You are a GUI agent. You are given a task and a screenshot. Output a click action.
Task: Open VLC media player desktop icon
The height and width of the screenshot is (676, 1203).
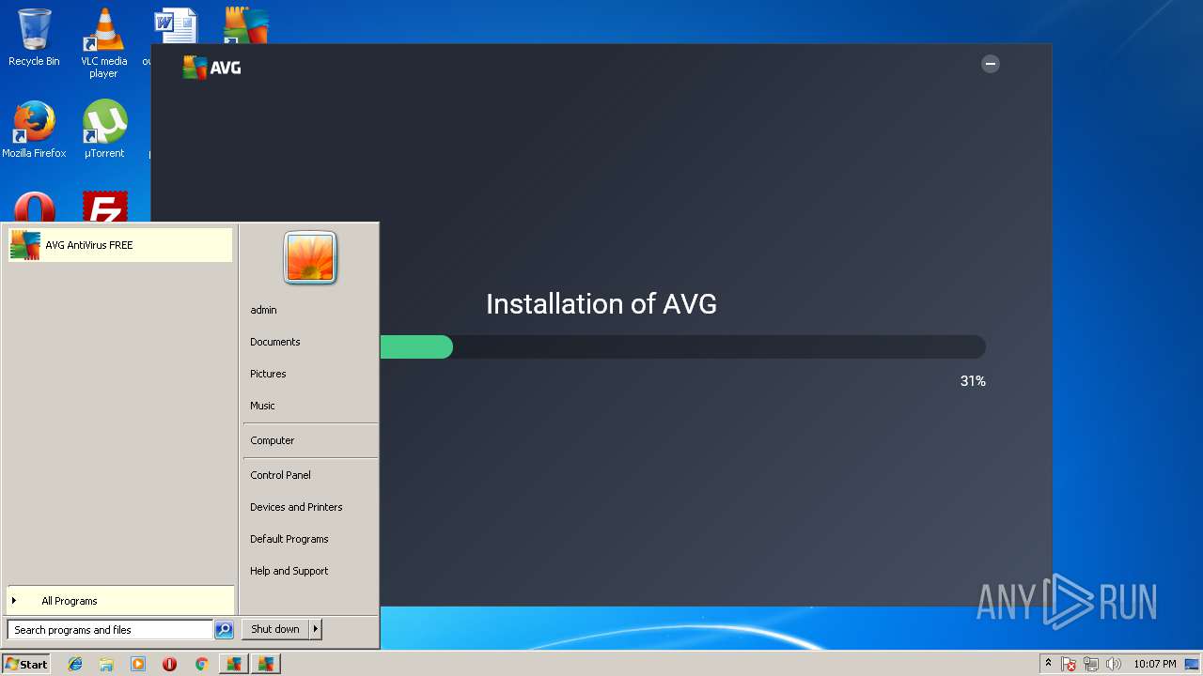[103, 43]
